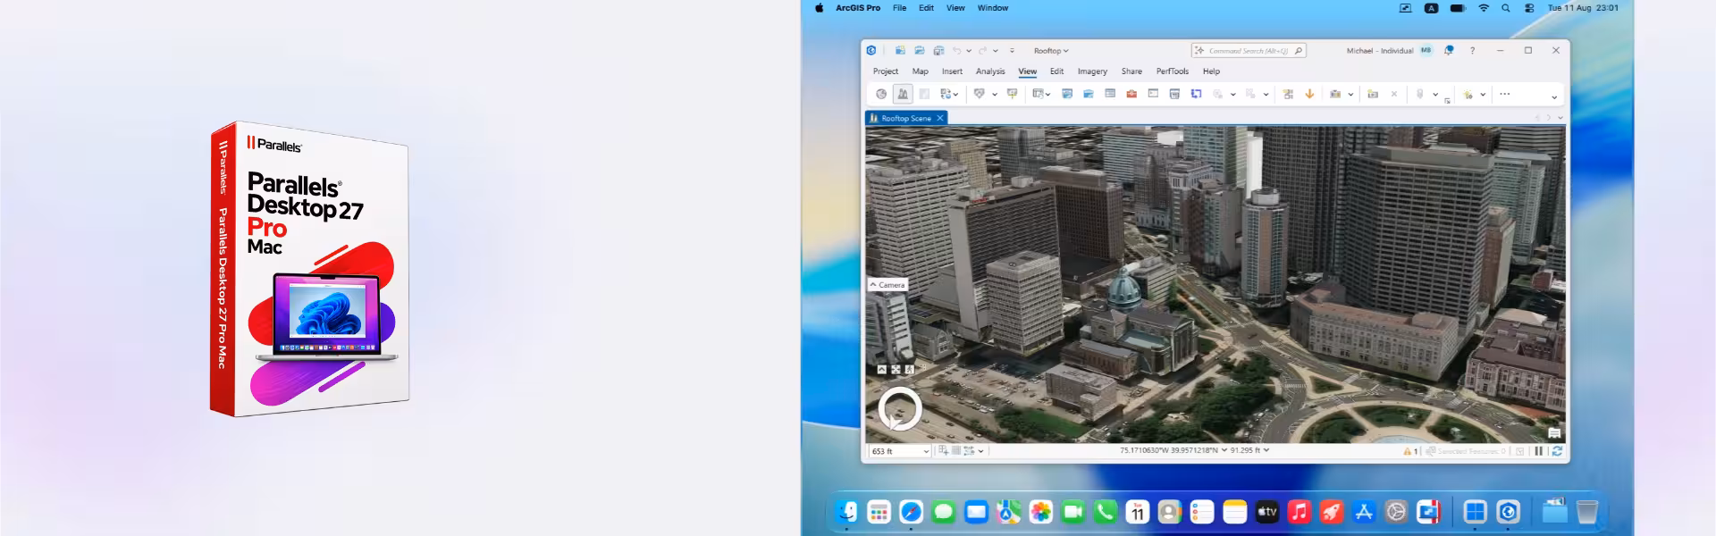Screen dimensions: 1716x536
Task: Click the orange downward arrow ribbon icon
Action: [x=1309, y=94]
